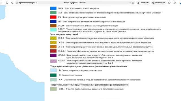Click the olive МПИ swatch

[x=53, y=89]
